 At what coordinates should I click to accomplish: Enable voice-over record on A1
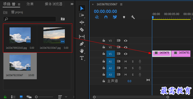click(x=140, y=61)
